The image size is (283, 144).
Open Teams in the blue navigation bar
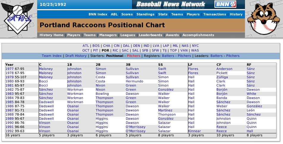(177, 15)
